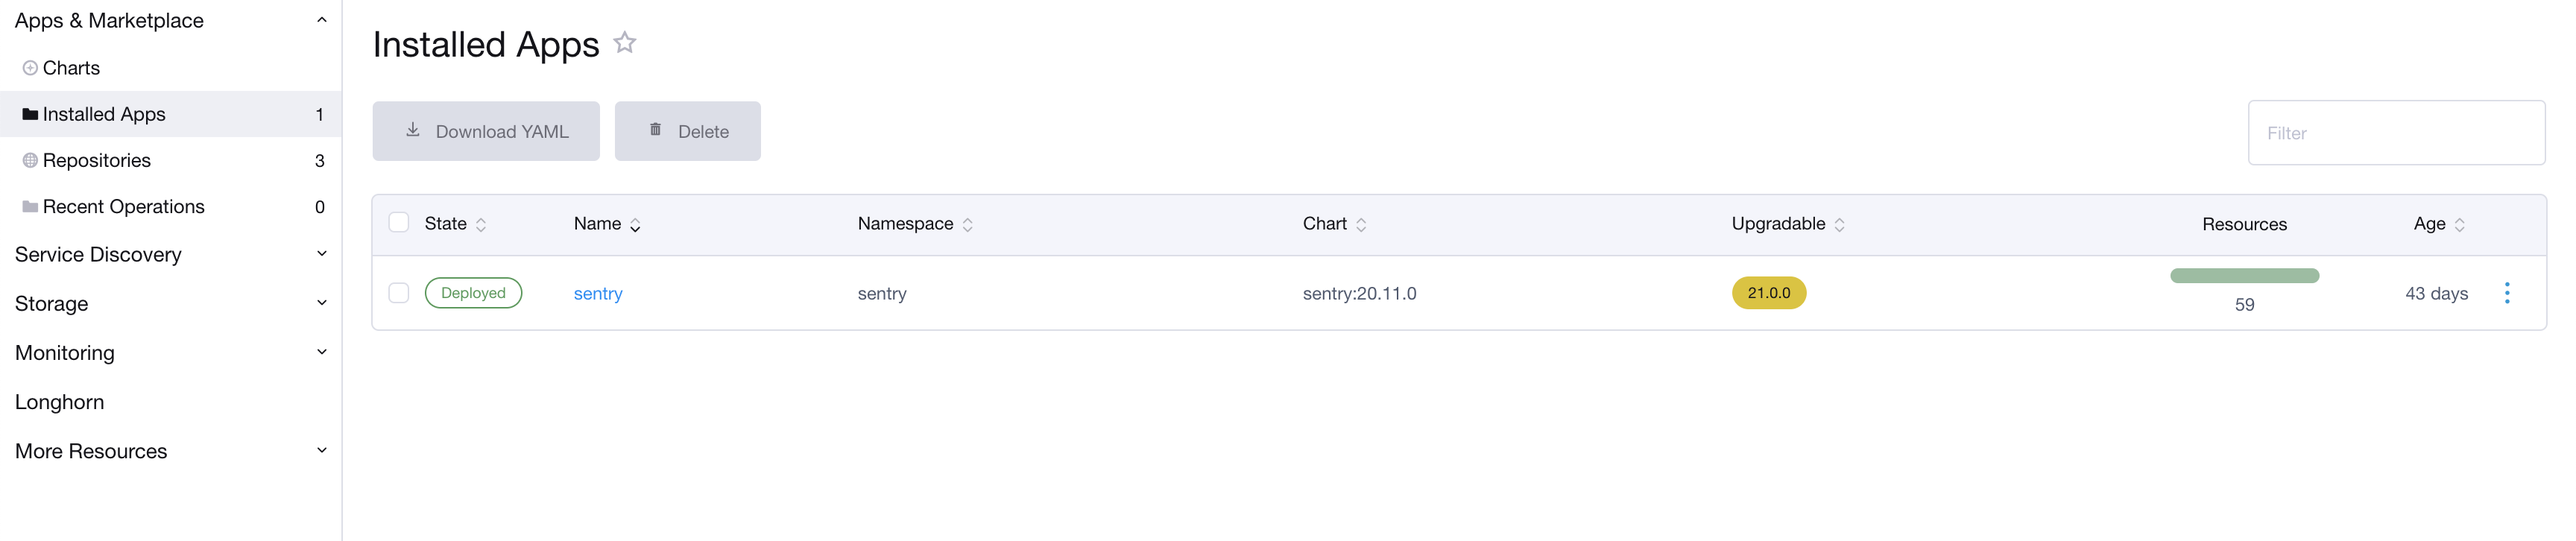Click the State column sort arrows
The height and width of the screenshot is (541, 2576).
(x=481, y=225)
